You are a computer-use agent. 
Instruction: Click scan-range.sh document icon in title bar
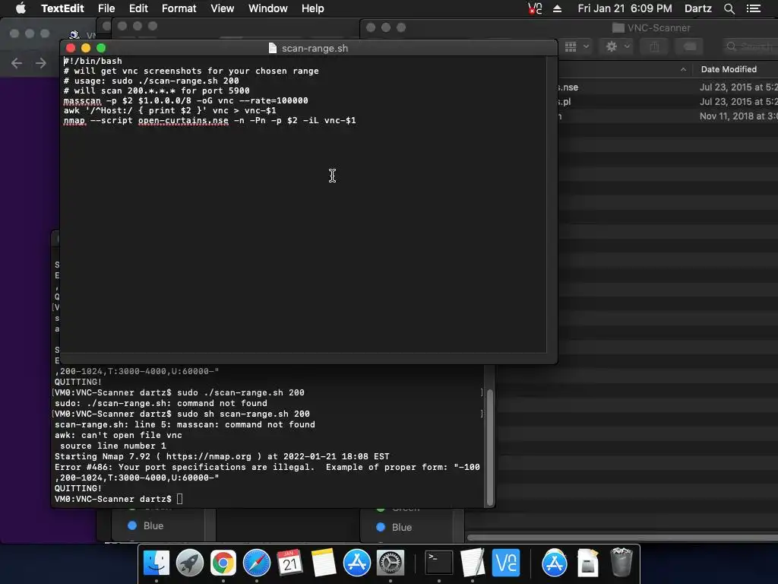click(x=273, y=48)
